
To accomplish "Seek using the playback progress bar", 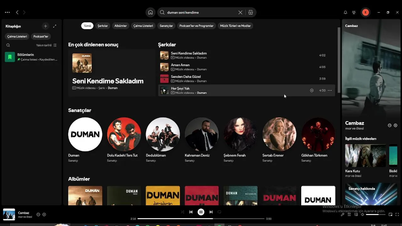I will 201,218.
